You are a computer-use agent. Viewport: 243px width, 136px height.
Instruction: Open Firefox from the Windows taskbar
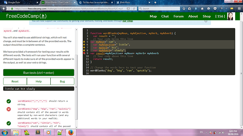[71, 132]
